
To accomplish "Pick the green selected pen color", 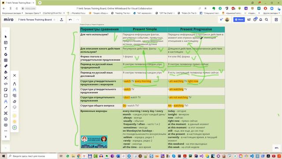I will (x=15, y=128).
